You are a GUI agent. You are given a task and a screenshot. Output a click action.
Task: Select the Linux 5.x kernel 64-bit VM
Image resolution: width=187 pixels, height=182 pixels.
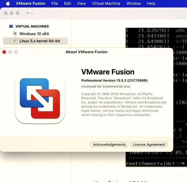pos(35,41)
